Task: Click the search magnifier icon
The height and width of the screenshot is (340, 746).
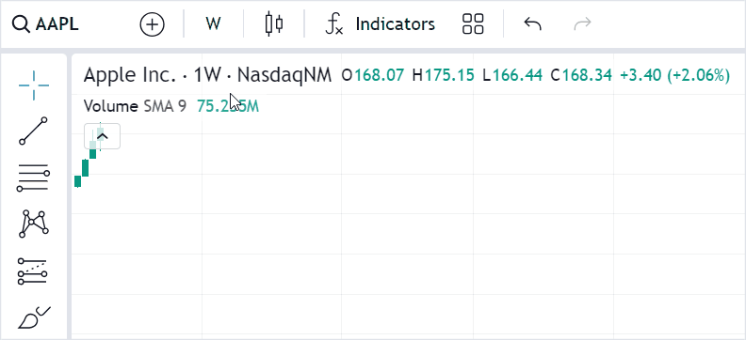Action: click(21, 24)
